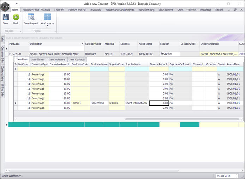Click the Item Fees scroll right arrow
This screenshot has height=179, width=245.
pyautogui.click(x=241, y=119)
